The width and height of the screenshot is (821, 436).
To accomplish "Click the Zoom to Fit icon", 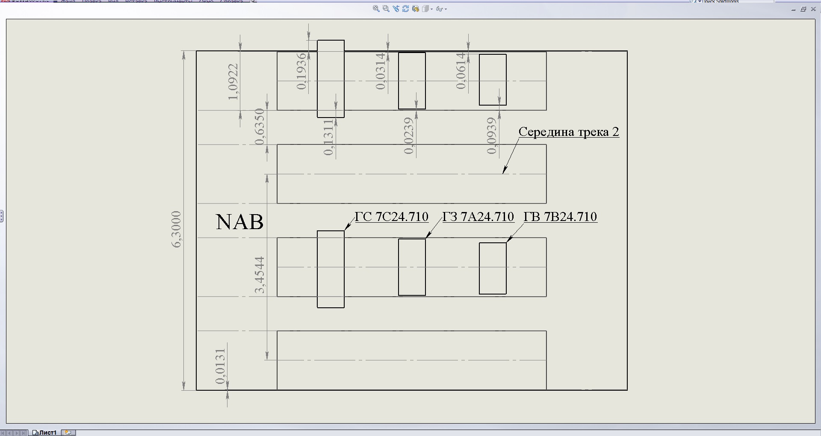I will click(x=376, y=9).
